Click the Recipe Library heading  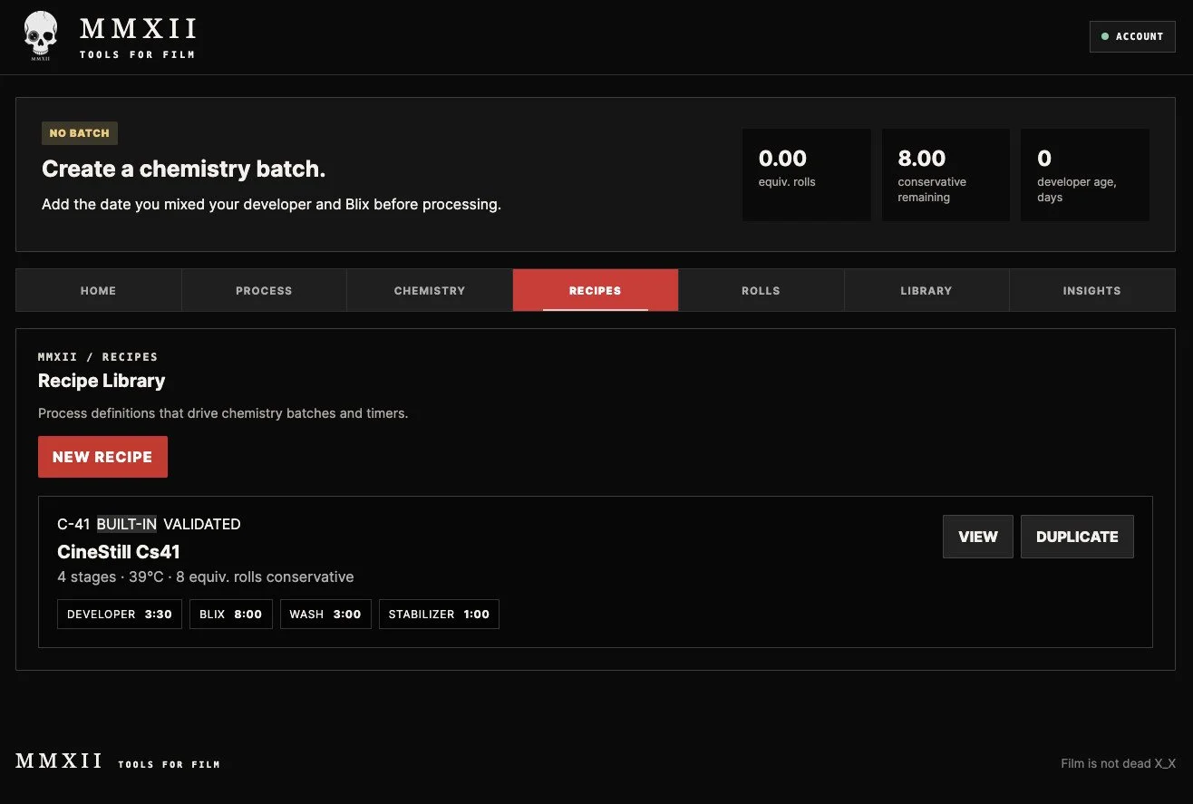coord(102,381)
